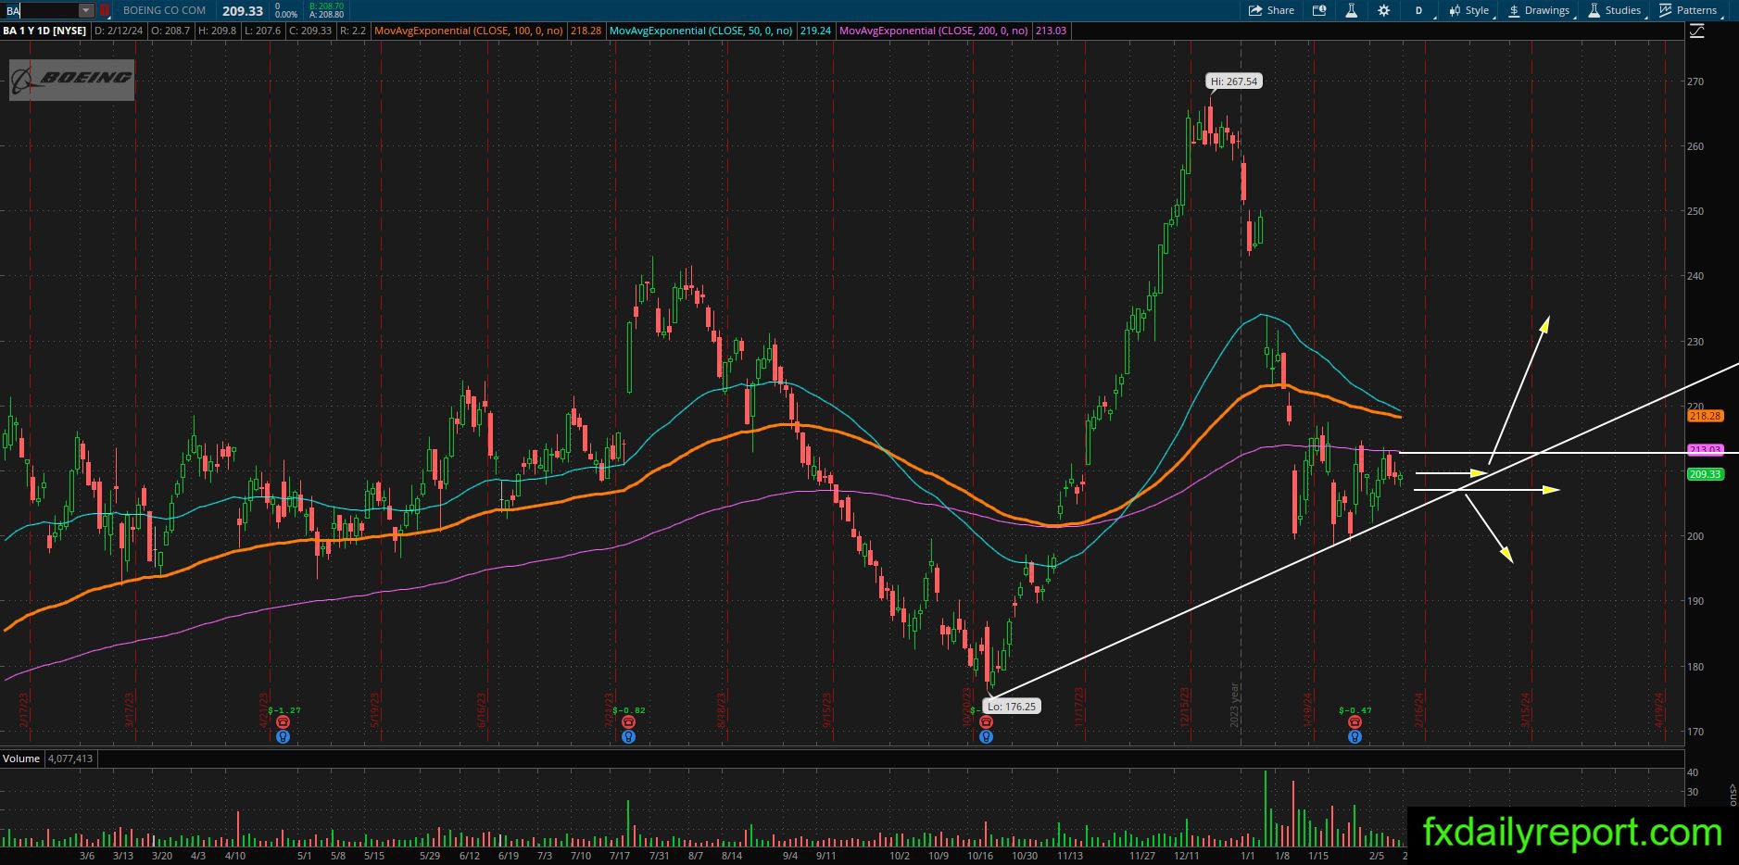Viewport: 1739px width, 865px height.
Task: Click the L: 207.6 low value
Action: 263,31
